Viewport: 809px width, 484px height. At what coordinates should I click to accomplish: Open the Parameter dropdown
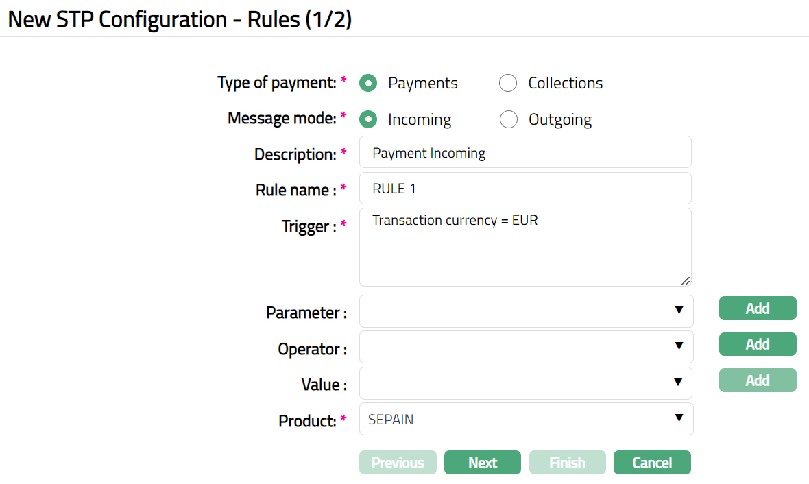tap(525, 311)
